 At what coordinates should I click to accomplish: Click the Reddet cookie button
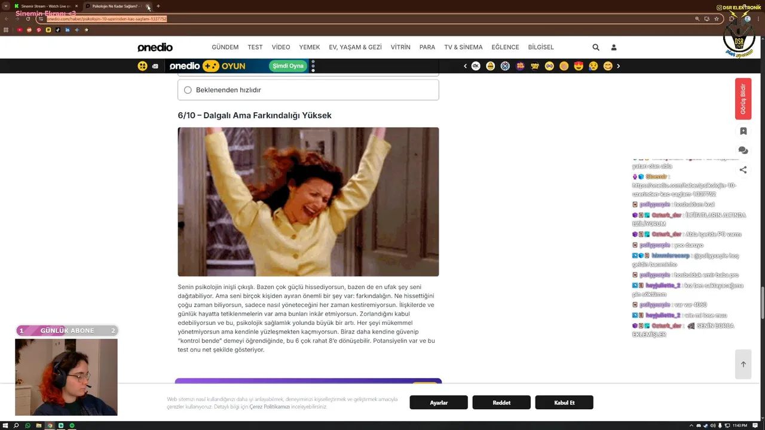[501, 403]
